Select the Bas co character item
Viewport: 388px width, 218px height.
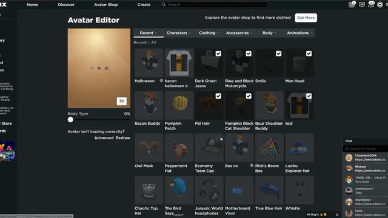[x=239, y=148]
